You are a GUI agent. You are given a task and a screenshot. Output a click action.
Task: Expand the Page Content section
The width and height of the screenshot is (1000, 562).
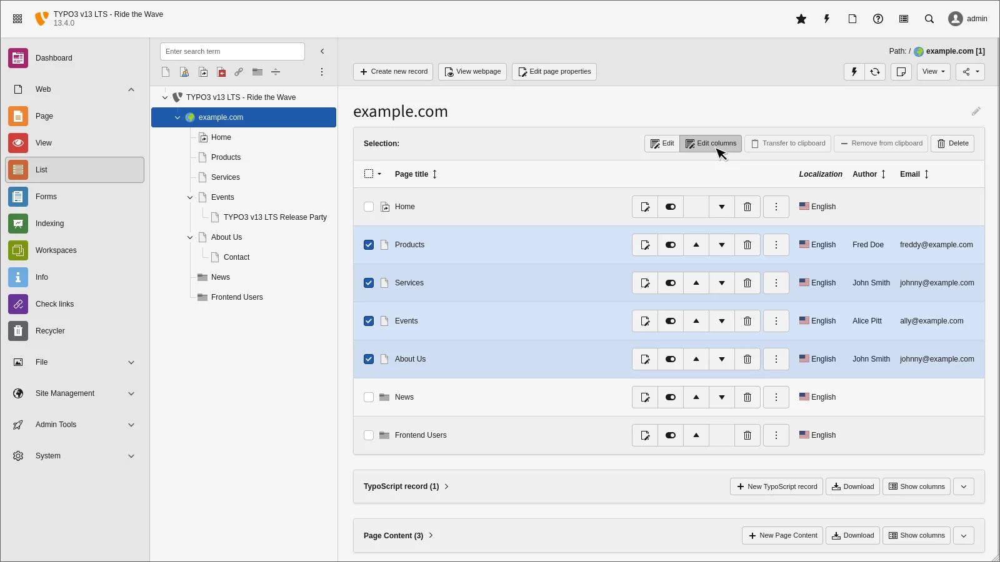430,535
